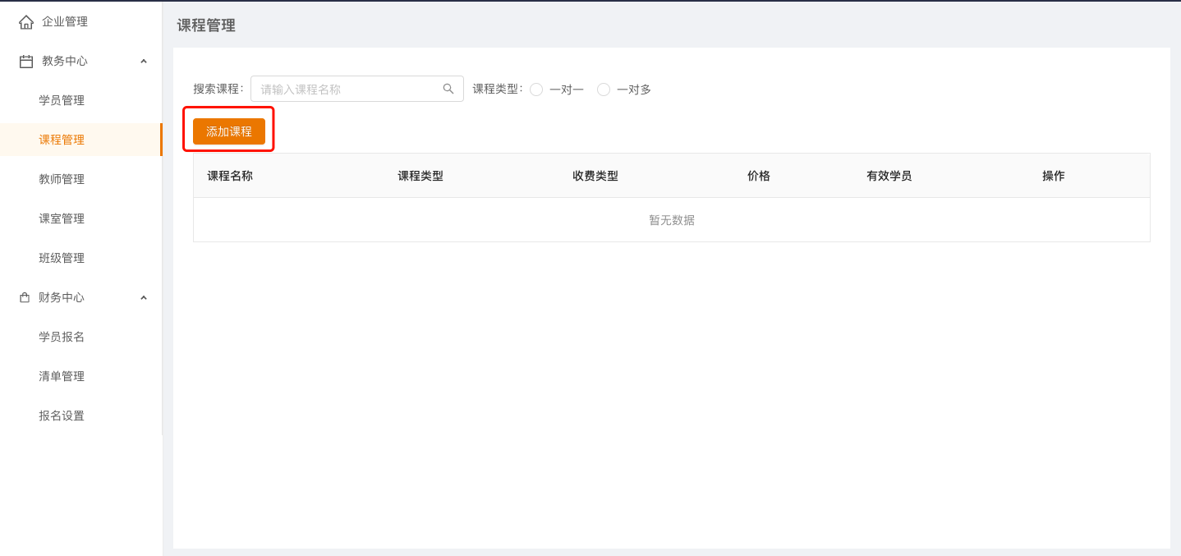Select the 一对一 course type radio
The image size is (1181, 556).
(x=536, y=90)
